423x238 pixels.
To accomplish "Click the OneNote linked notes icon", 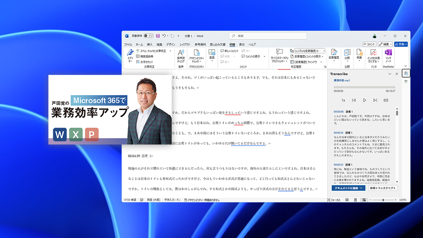I will [x=388, y=55].
